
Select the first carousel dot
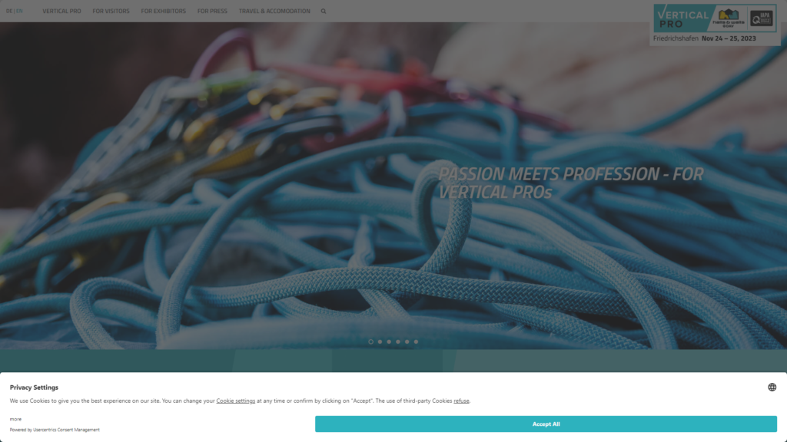370,341
